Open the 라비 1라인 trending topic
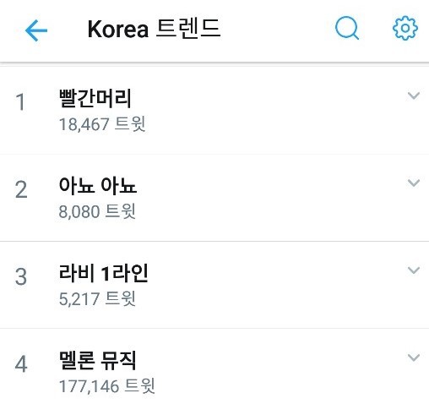 pyautogui.click(x=103, y=273)
